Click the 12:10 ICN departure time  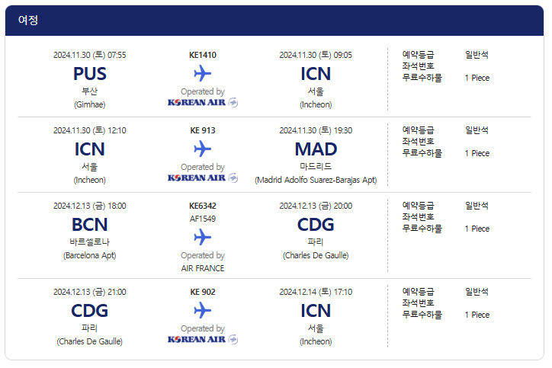(89, 130)
